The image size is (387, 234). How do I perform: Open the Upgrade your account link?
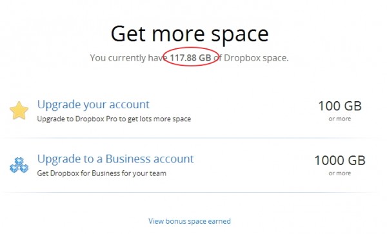click(94, 105)
